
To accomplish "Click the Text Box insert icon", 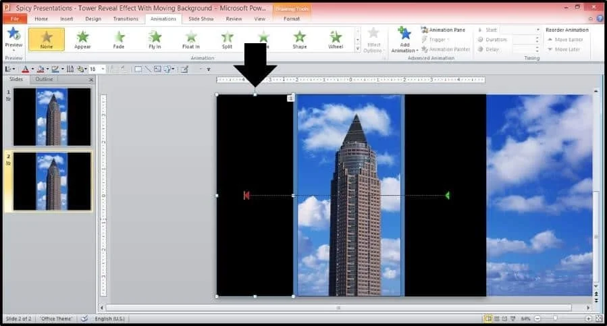I will [x=157, y=69].
